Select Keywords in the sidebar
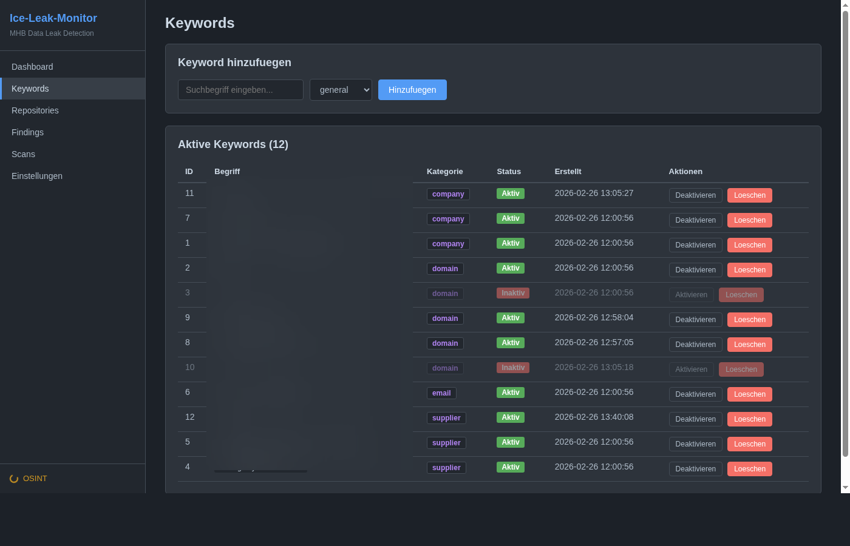This screenshot has width=850, height=546. (73, 89)
